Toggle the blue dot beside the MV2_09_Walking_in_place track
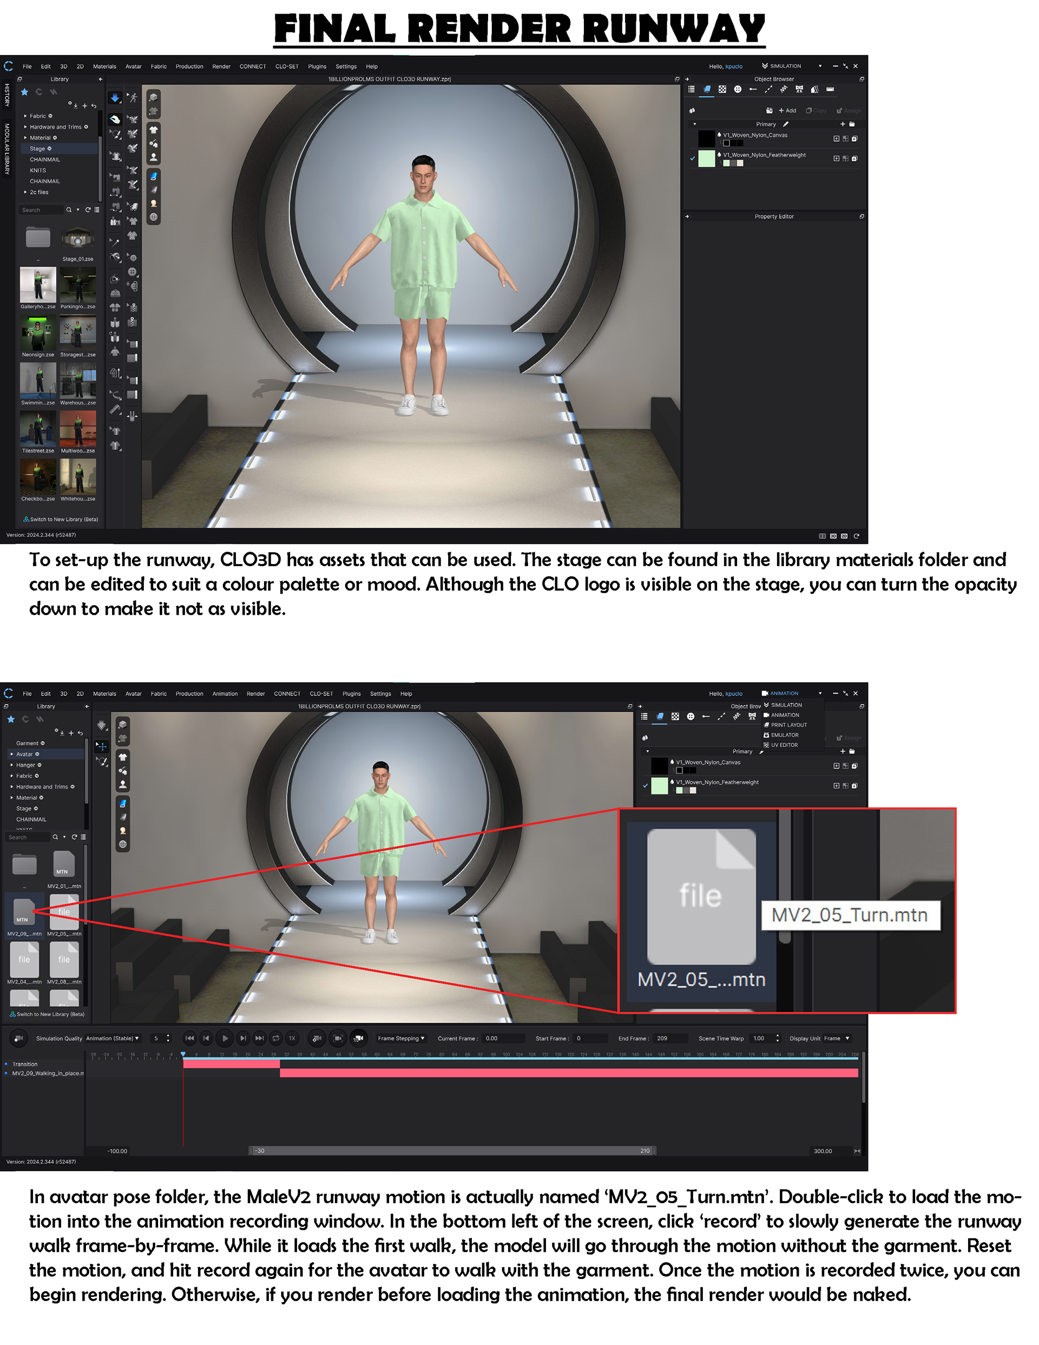The height and width of the screenshot is (1345, 1039). click(6, 1073)
